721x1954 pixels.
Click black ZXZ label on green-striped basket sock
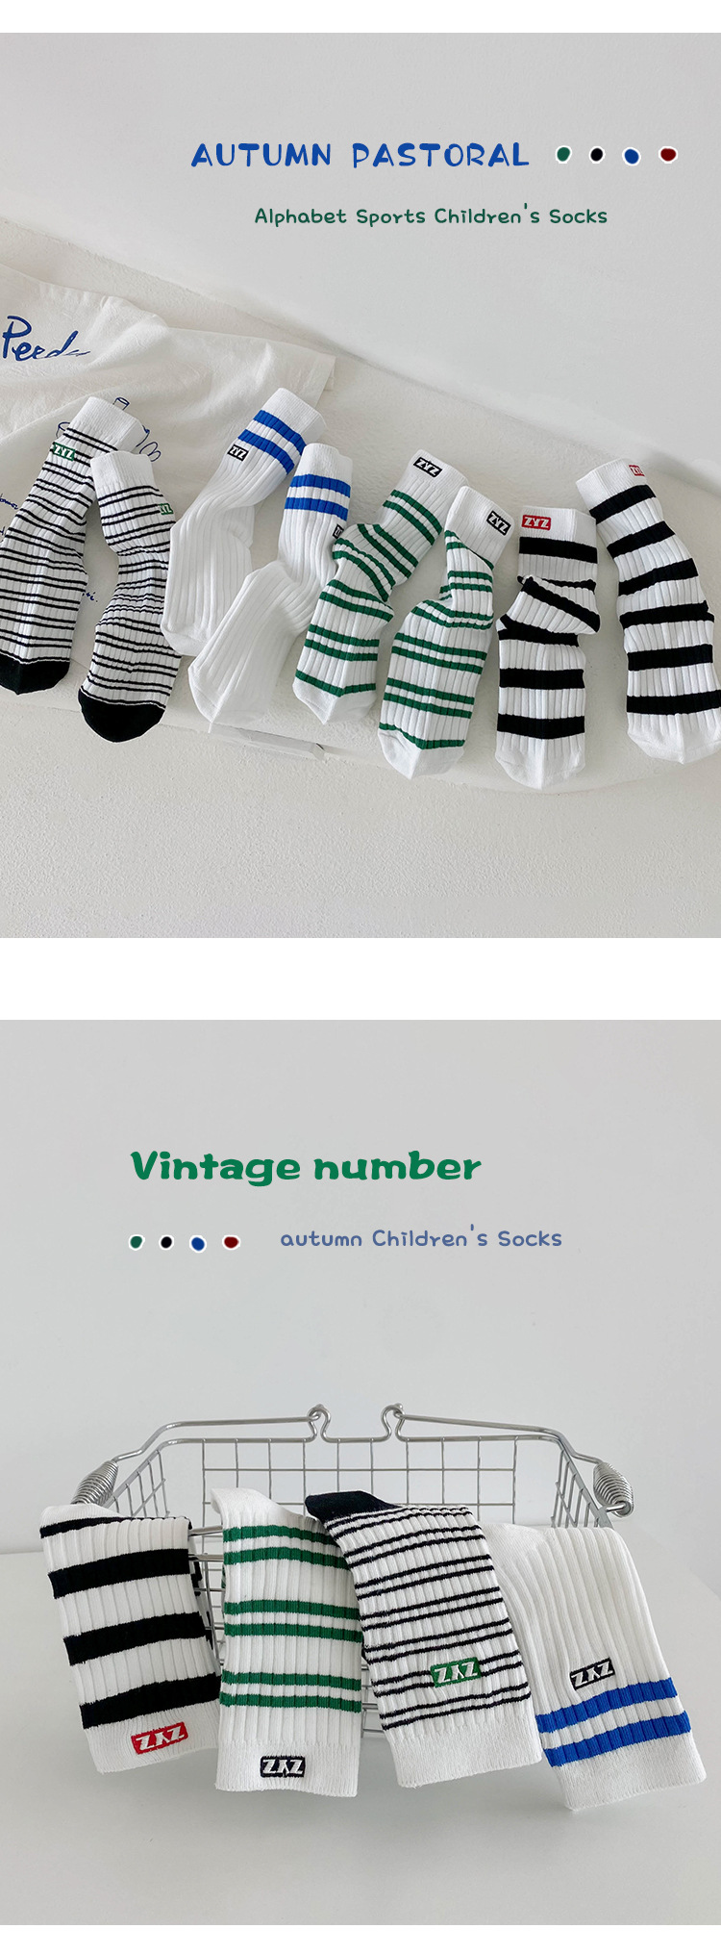point(283,1766)
